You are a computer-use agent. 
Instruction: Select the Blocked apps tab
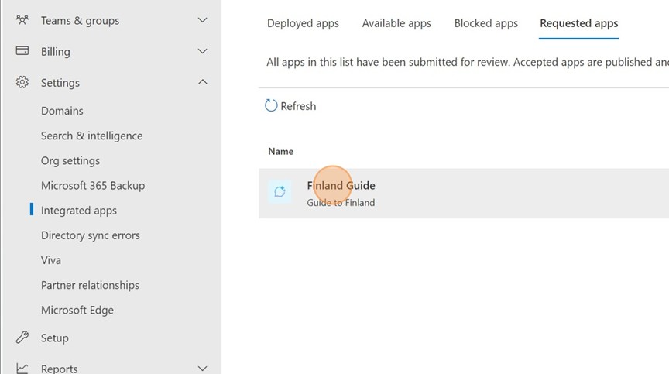tap(485, 23)
